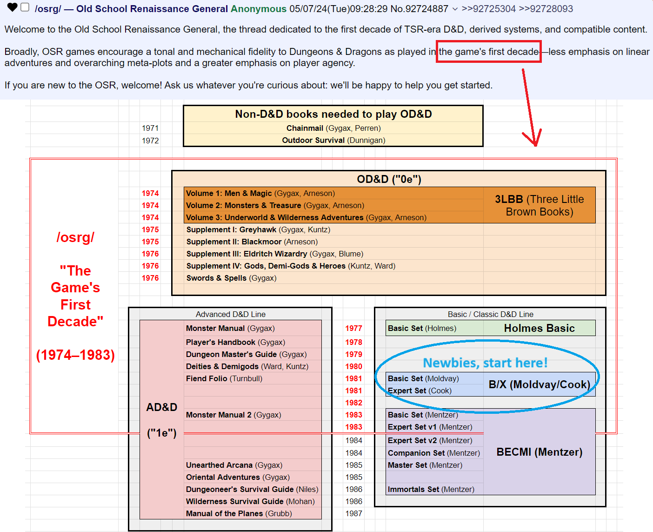
Task: Follow the reply backlink >>92728093
Action: (546, 9)
